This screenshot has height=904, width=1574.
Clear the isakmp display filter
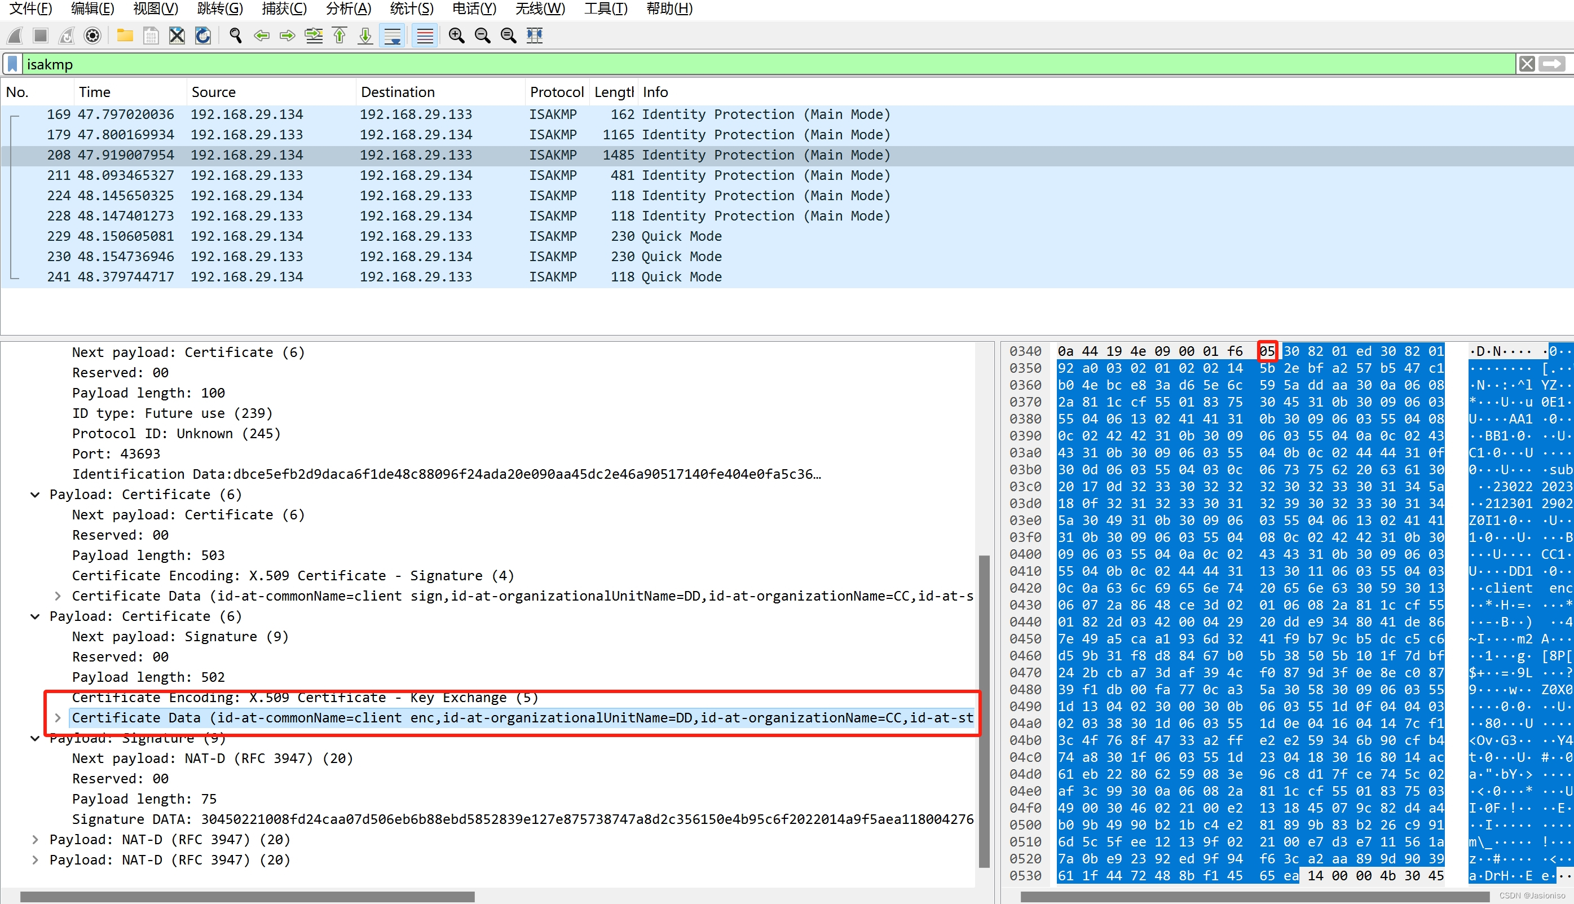pyautogui.click(x=1527, y=64)
